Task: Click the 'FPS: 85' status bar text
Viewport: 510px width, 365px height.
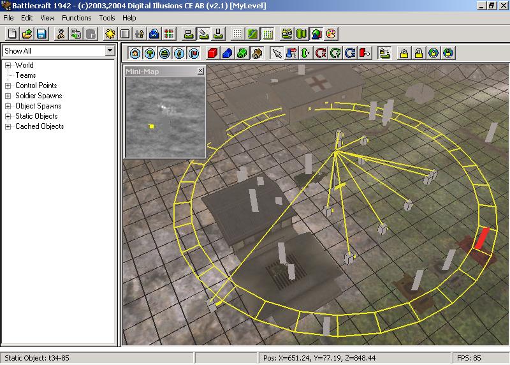Action: pos(469,358)
